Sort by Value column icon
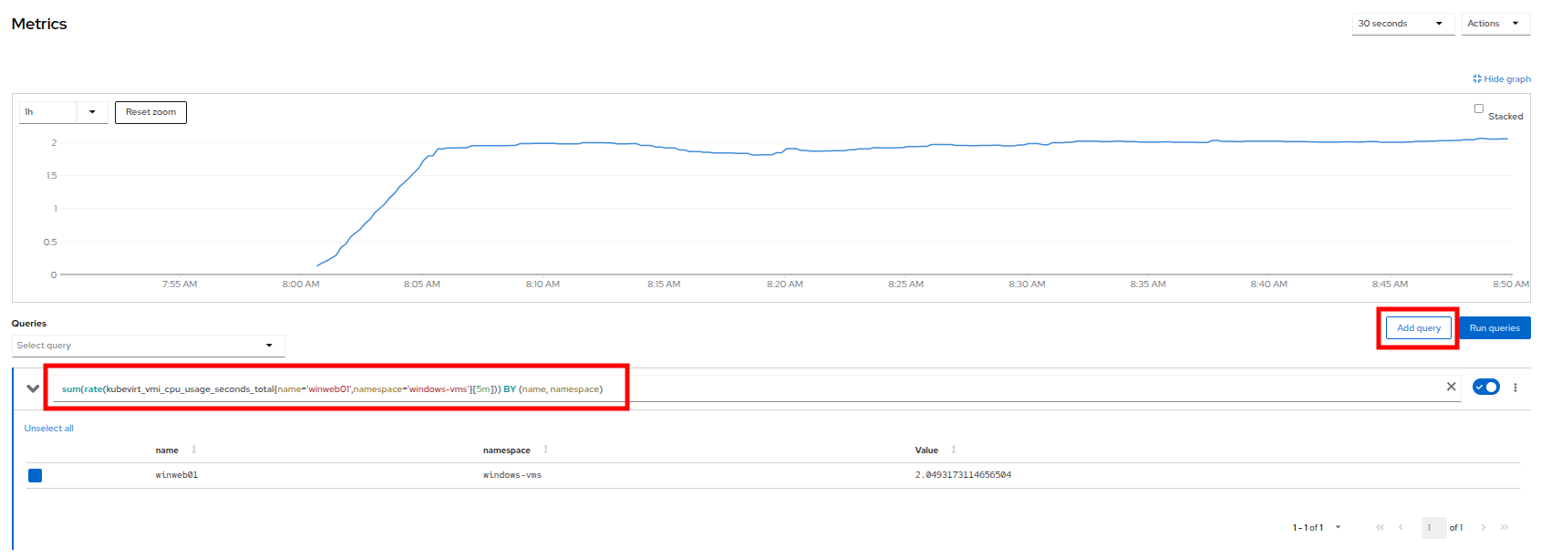 tap(954, 450)
